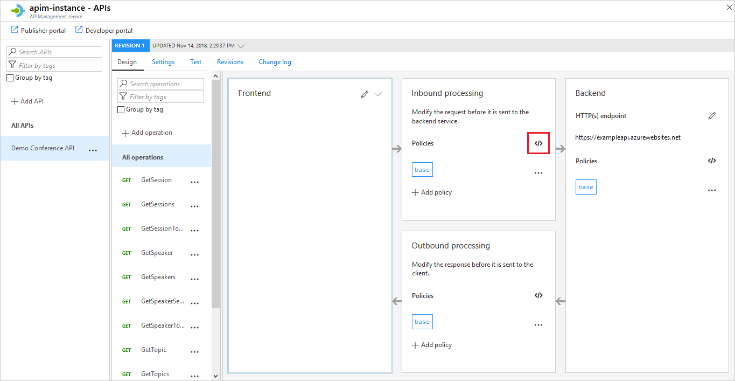Enable Group by tag in the APIs panel
Viewport: 735px width, 381px height.
coord(9,77)
